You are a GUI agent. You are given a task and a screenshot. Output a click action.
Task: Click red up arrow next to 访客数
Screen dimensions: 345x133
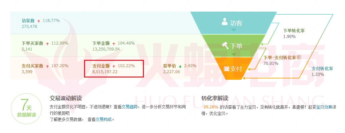(x=39, y=21)
